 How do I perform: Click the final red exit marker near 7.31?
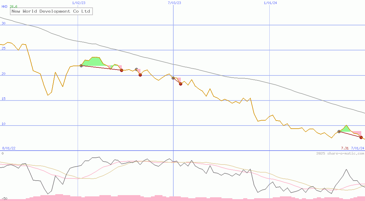pos(361,138)
